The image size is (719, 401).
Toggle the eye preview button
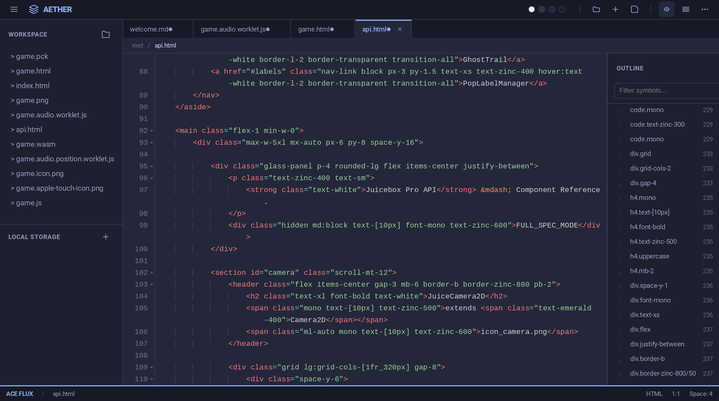point(666,9)
